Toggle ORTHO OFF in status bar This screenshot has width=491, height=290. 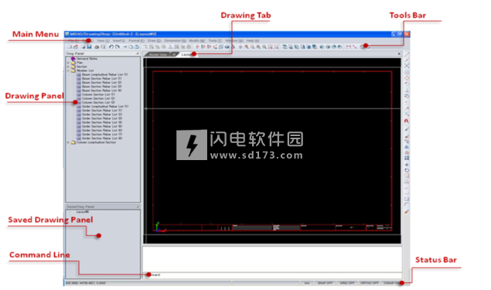click(370, 283)
